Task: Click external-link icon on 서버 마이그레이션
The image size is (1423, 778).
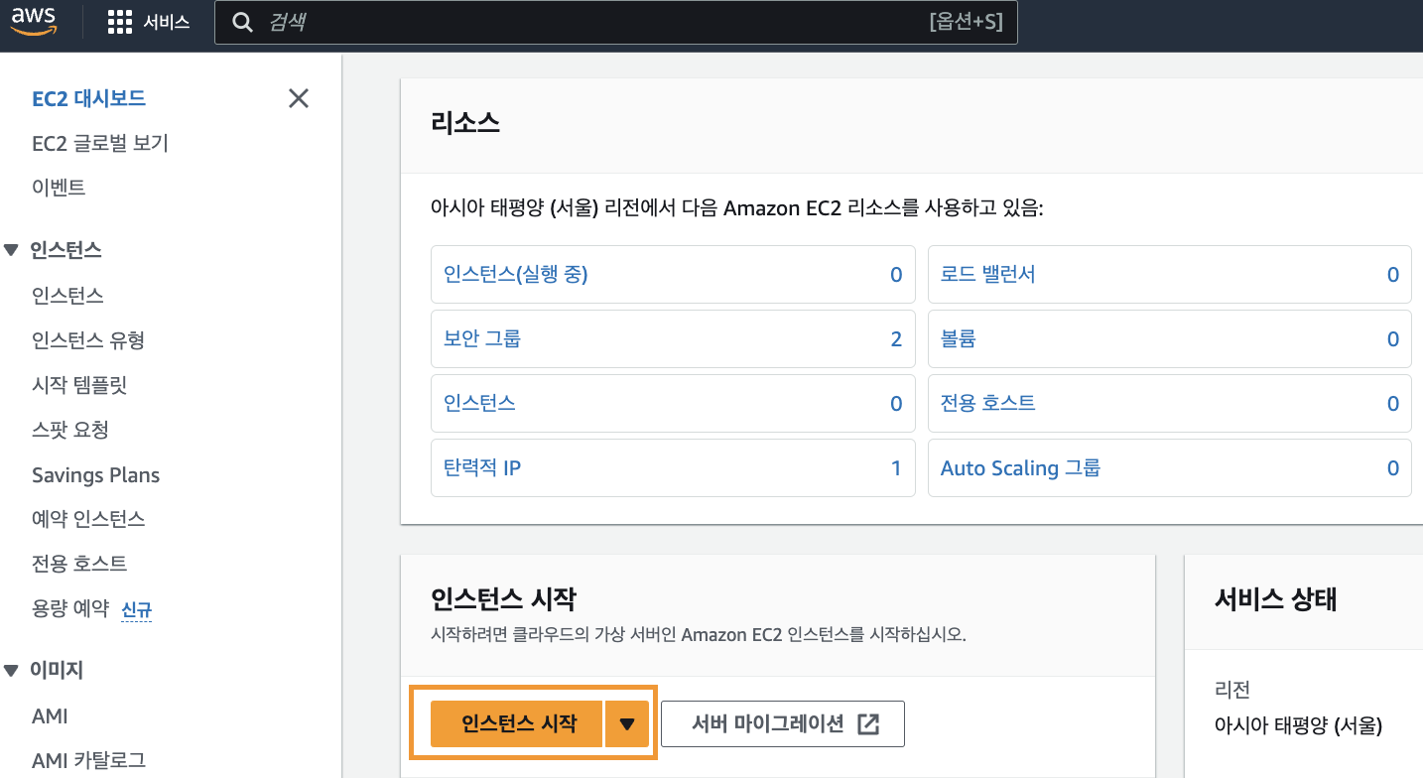Action: pyautogui.click(x=868, y=723)
